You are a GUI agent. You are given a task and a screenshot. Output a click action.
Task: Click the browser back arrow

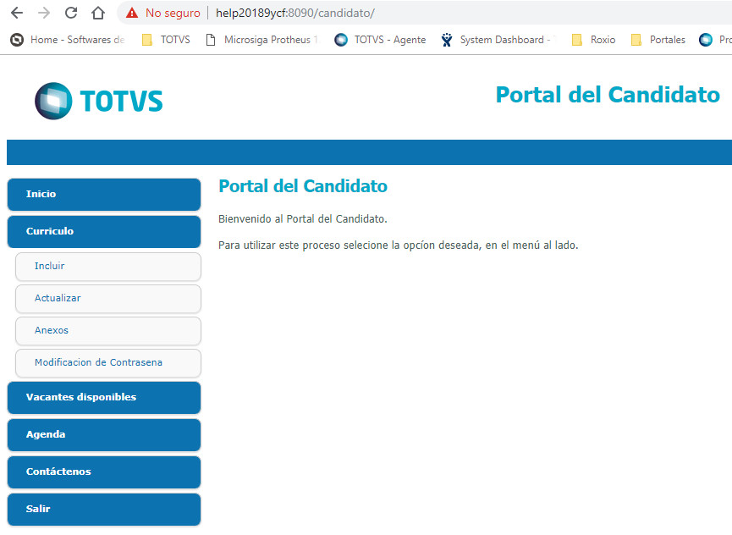(17, 13)
